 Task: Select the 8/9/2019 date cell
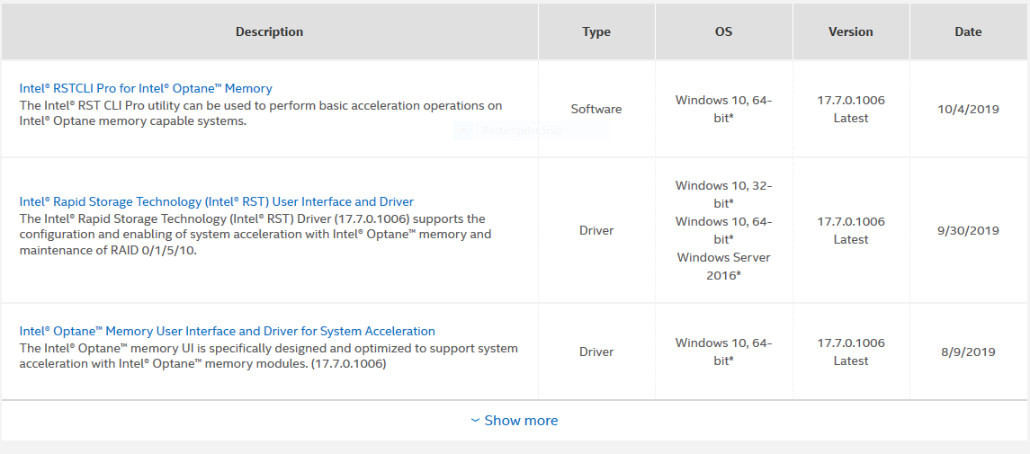pos(968,352)
